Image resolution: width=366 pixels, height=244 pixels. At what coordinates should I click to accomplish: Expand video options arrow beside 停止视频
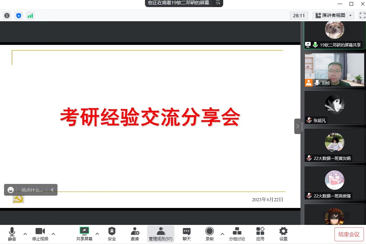pyautogui.click(x=53, y=234)
